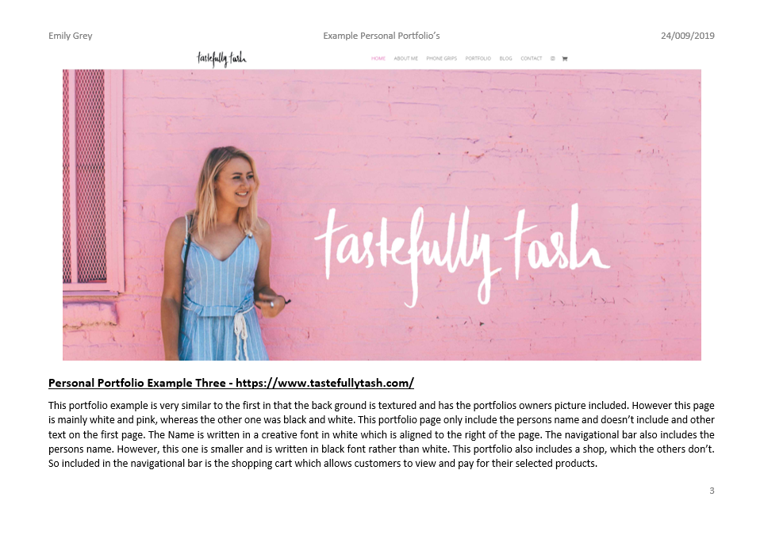Click the small tastefully tash logo
This screenshot has height=535, width=764.
pos(221,59)
